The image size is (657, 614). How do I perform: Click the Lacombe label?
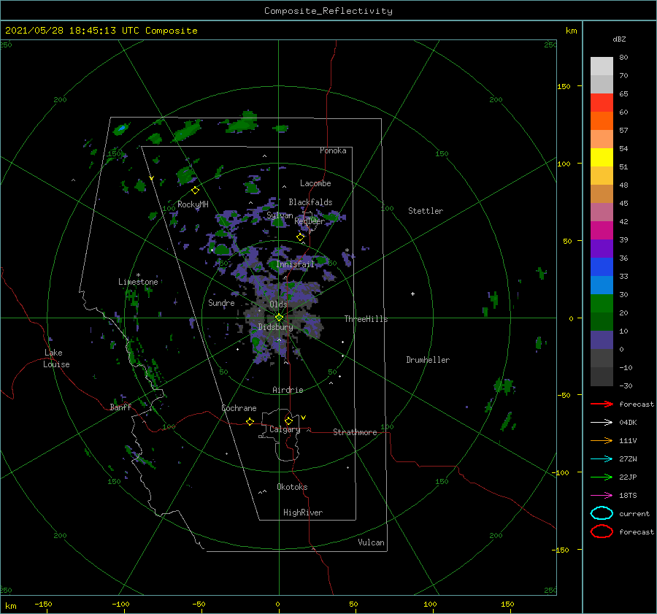coord(315,183)
